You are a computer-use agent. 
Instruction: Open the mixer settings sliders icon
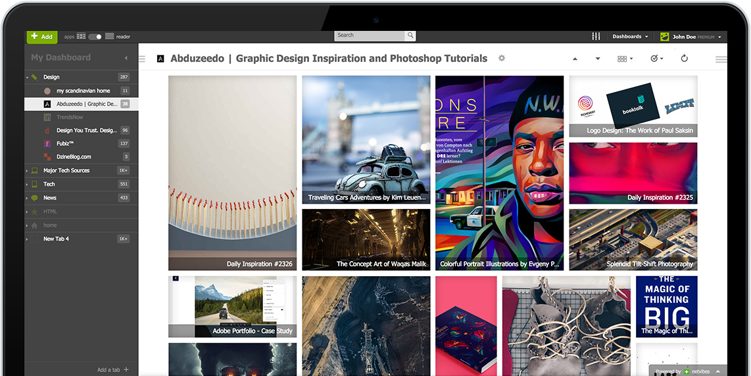(596, 37)
